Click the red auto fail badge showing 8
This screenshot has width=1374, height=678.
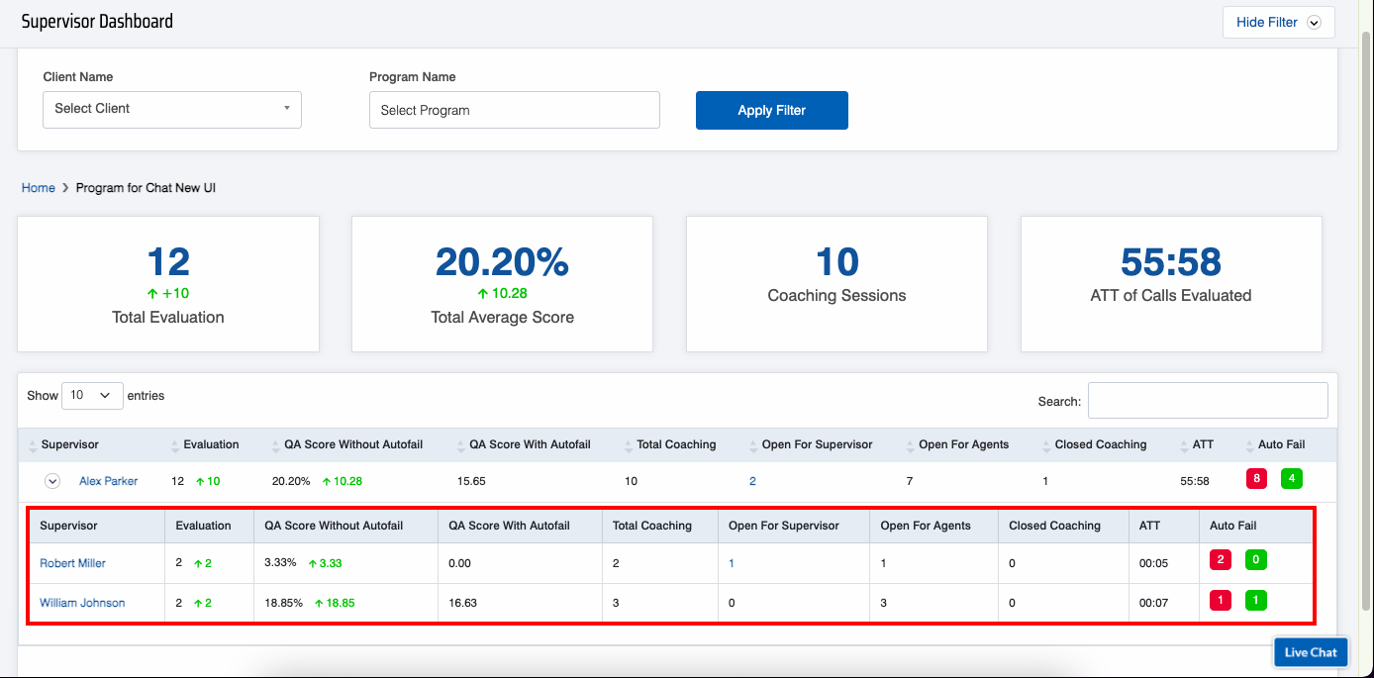click(1256, 479)
